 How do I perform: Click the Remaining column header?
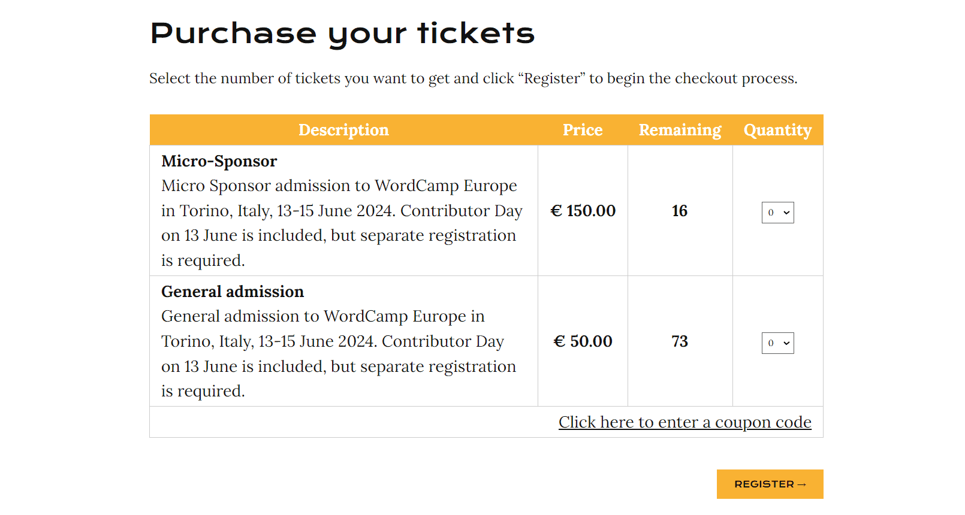tap(680, 130)
